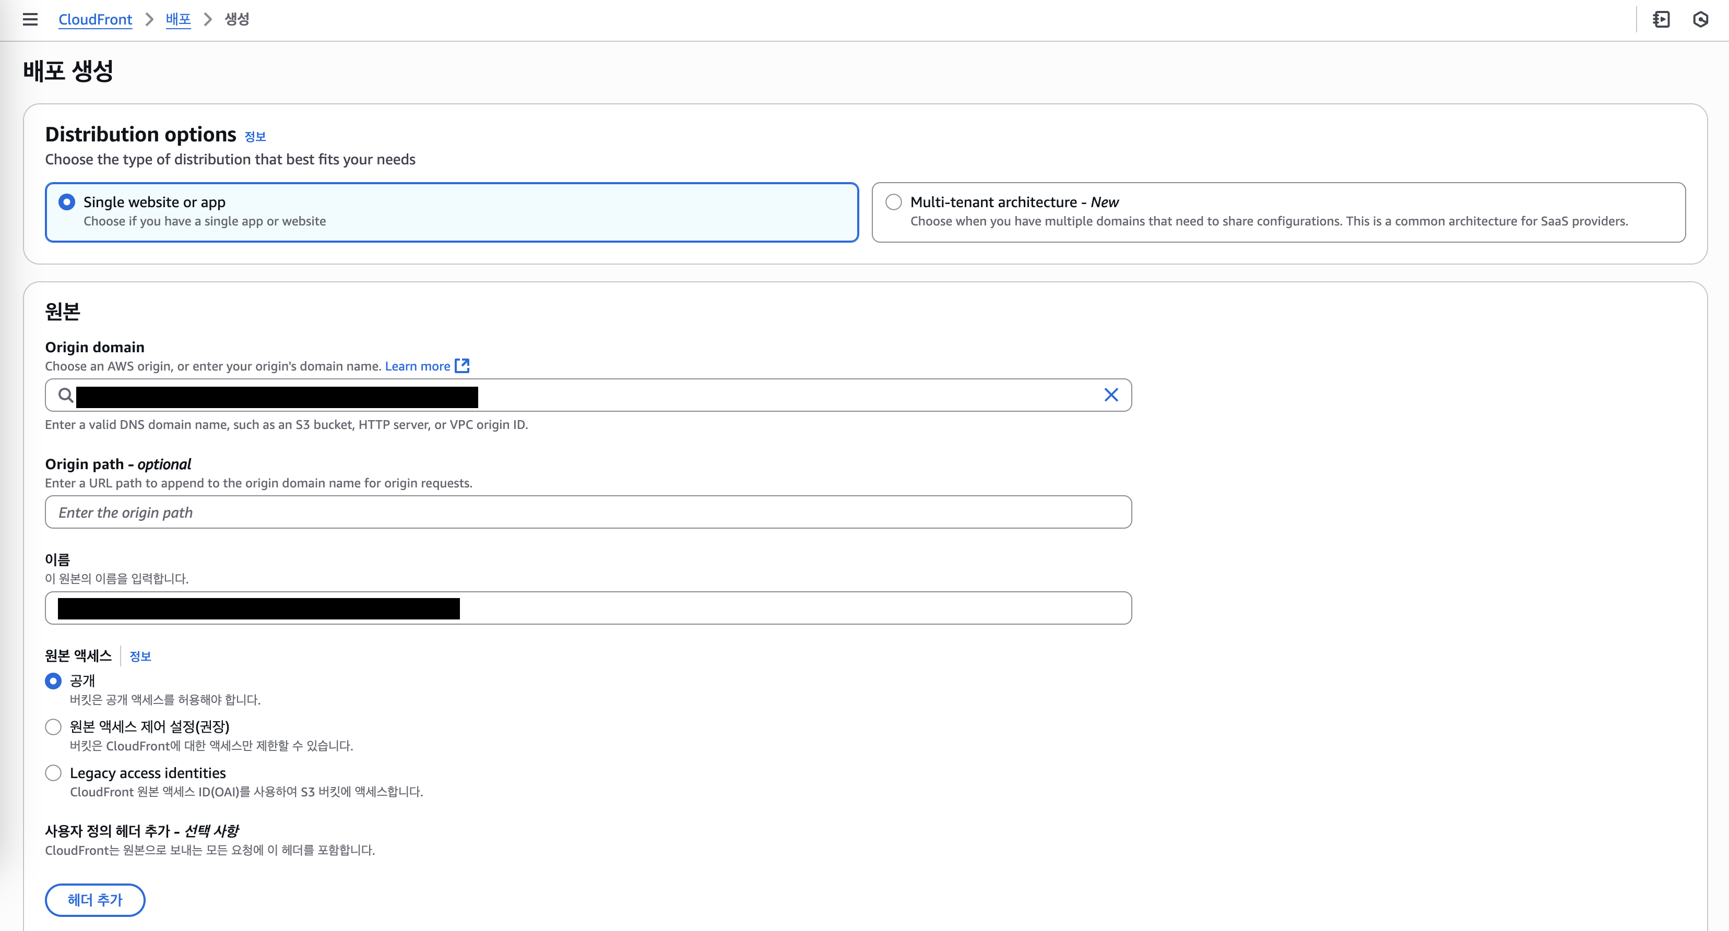Viewport: 1729px width, 931px height.
Task: Open the Learn more link
Action: (x=417, y=366)
